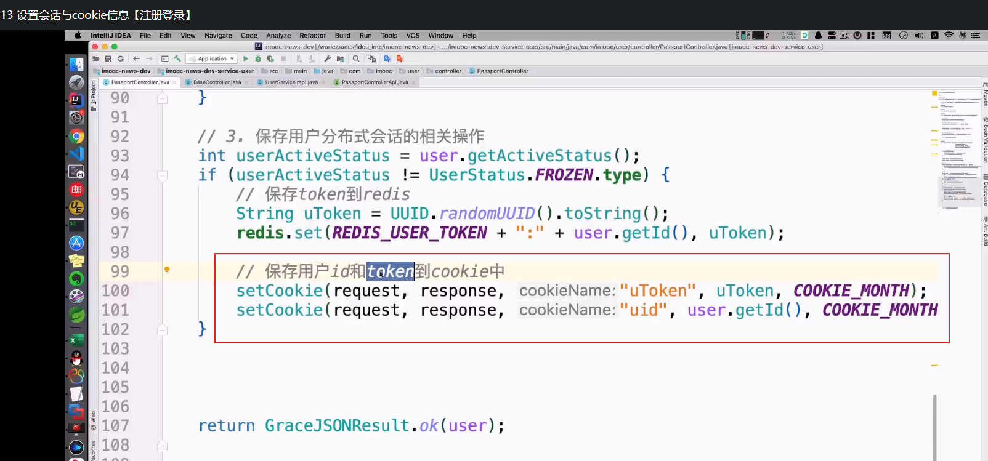Open the Navigate menu
The height and width of the screenshot is (461, 988).
tap(218, 36)
